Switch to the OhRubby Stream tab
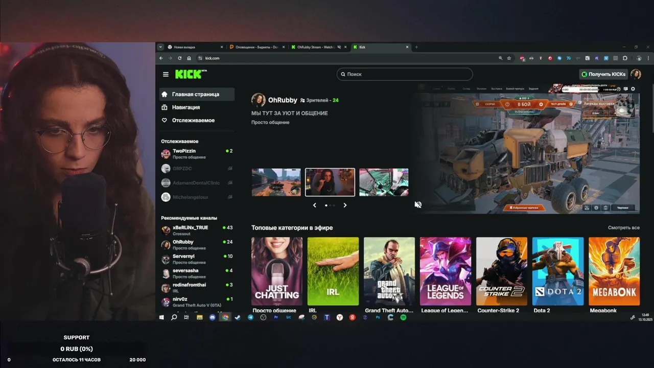The image size is (654, 368). click(x=318, y=47)
